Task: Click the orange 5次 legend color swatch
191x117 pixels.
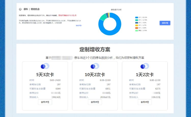Action: tap(137, 28)
